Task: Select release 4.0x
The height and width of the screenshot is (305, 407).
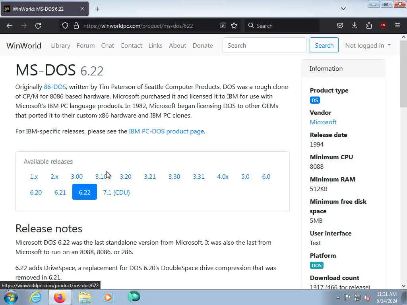Action: pyautogui.click(x=223, y=176)
